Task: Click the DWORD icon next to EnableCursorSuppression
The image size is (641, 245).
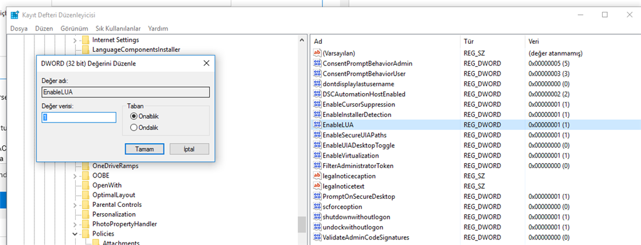Action: (x=317, y=104)
